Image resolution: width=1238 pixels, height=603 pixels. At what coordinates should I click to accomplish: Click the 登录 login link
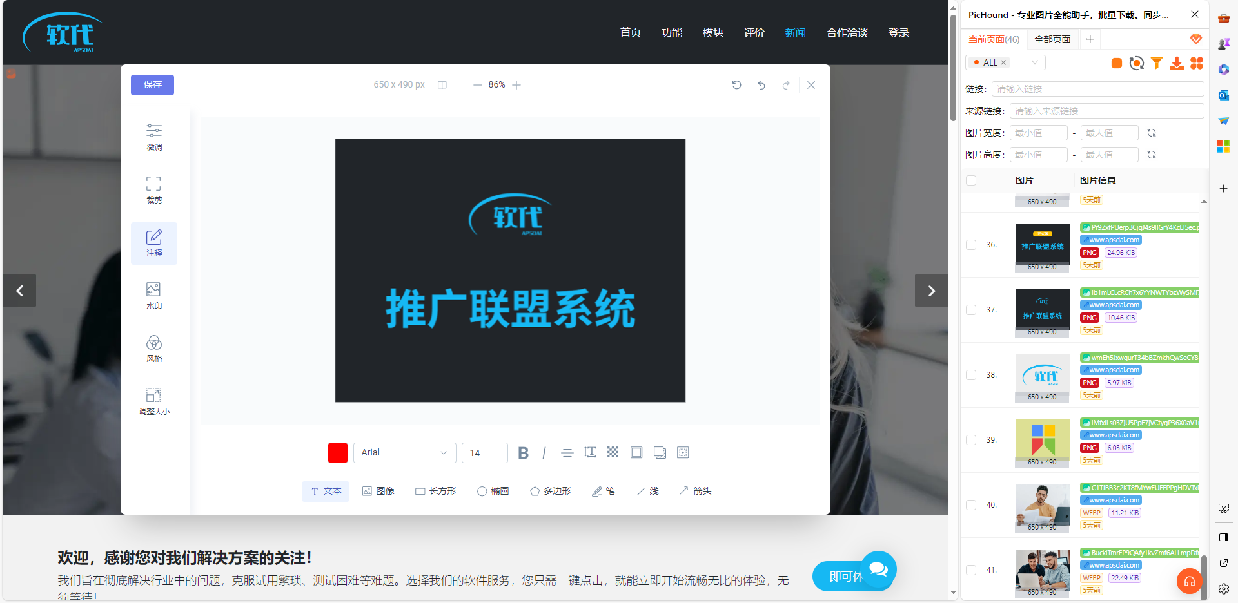898,33
